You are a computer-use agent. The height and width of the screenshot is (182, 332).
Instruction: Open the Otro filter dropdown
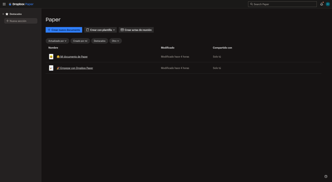point(115,41)
